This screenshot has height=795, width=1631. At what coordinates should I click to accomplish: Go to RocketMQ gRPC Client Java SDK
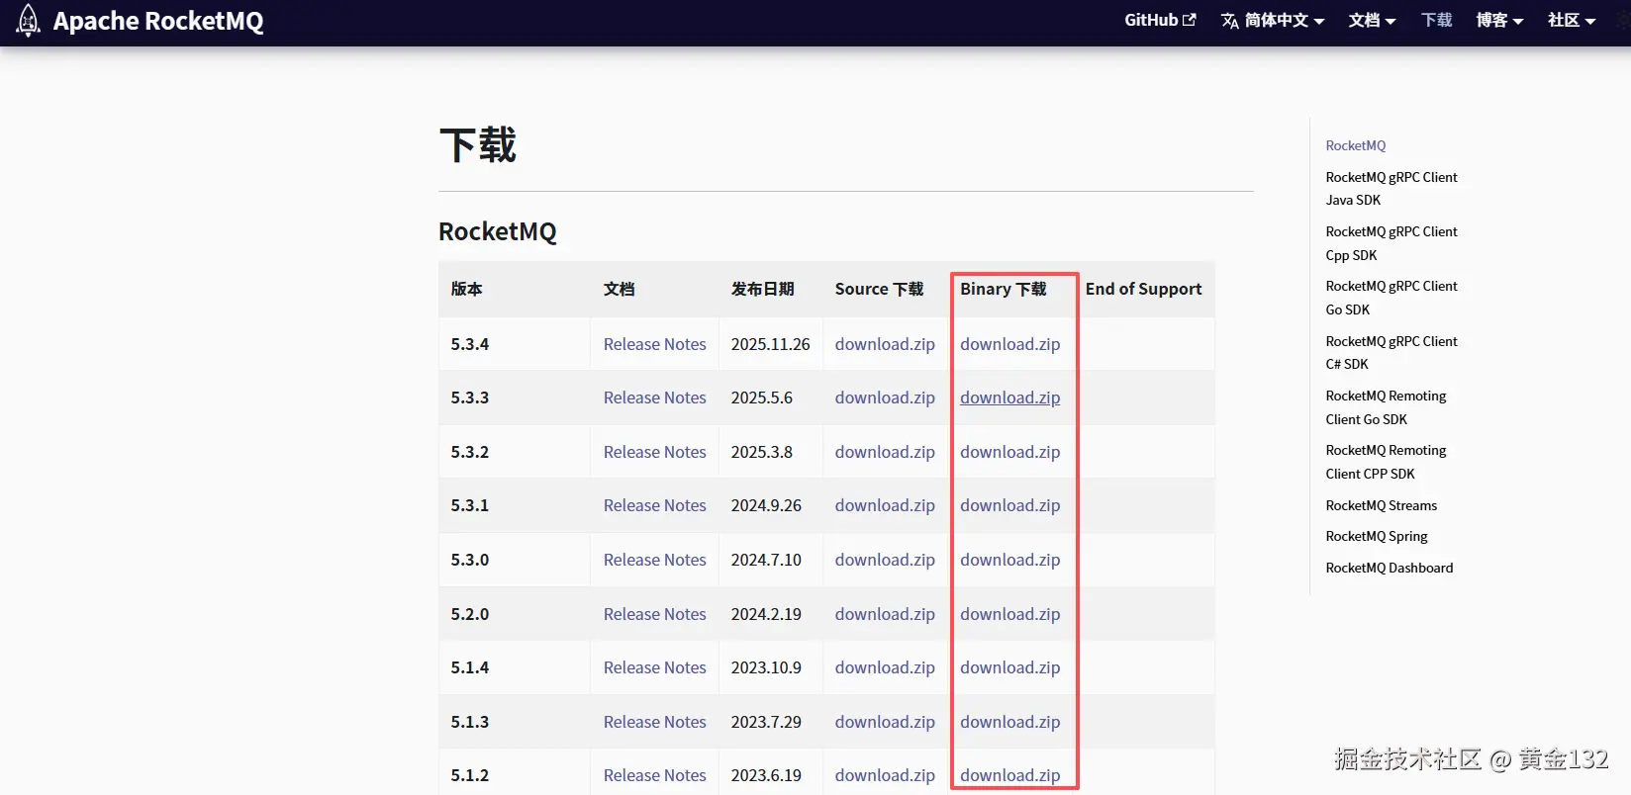[1391, 188]
